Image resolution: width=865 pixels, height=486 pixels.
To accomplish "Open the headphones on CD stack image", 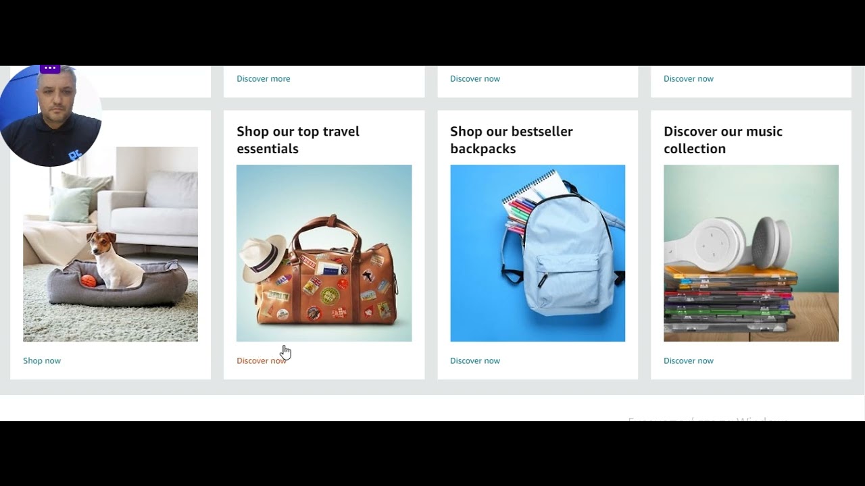I will (751, 253).
